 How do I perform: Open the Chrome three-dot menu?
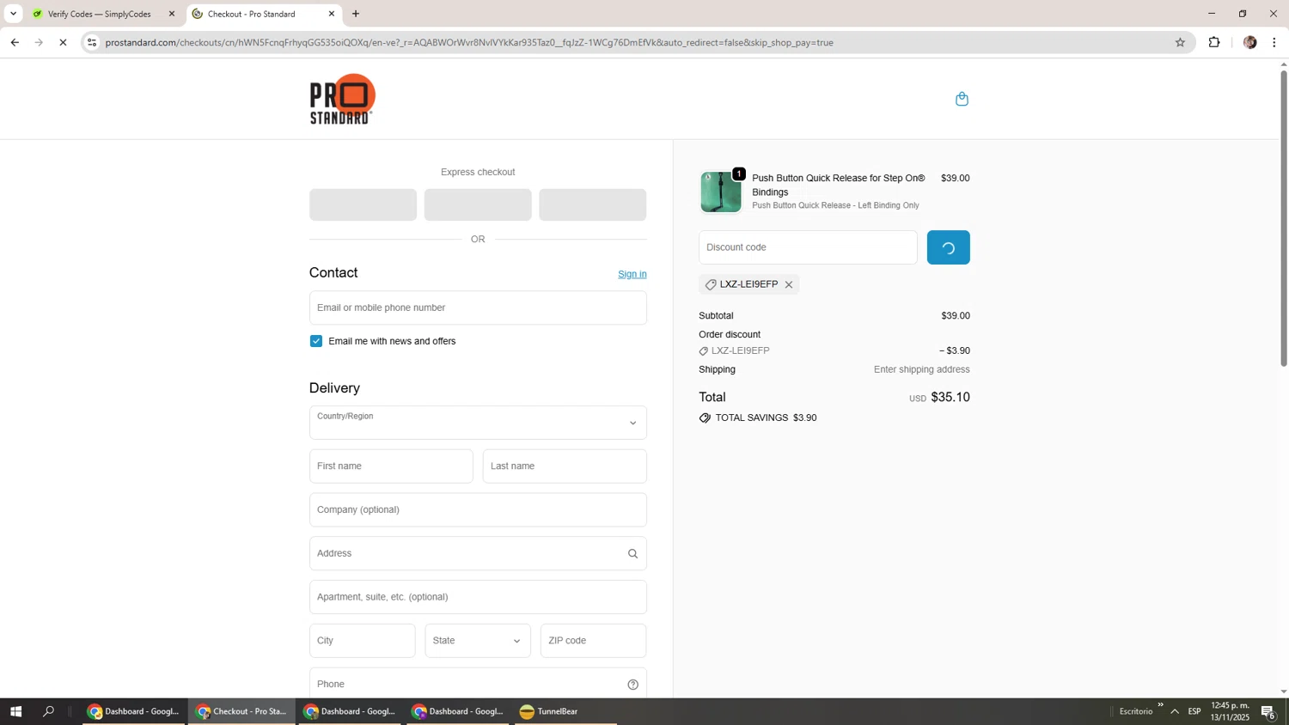[1274, 42]
